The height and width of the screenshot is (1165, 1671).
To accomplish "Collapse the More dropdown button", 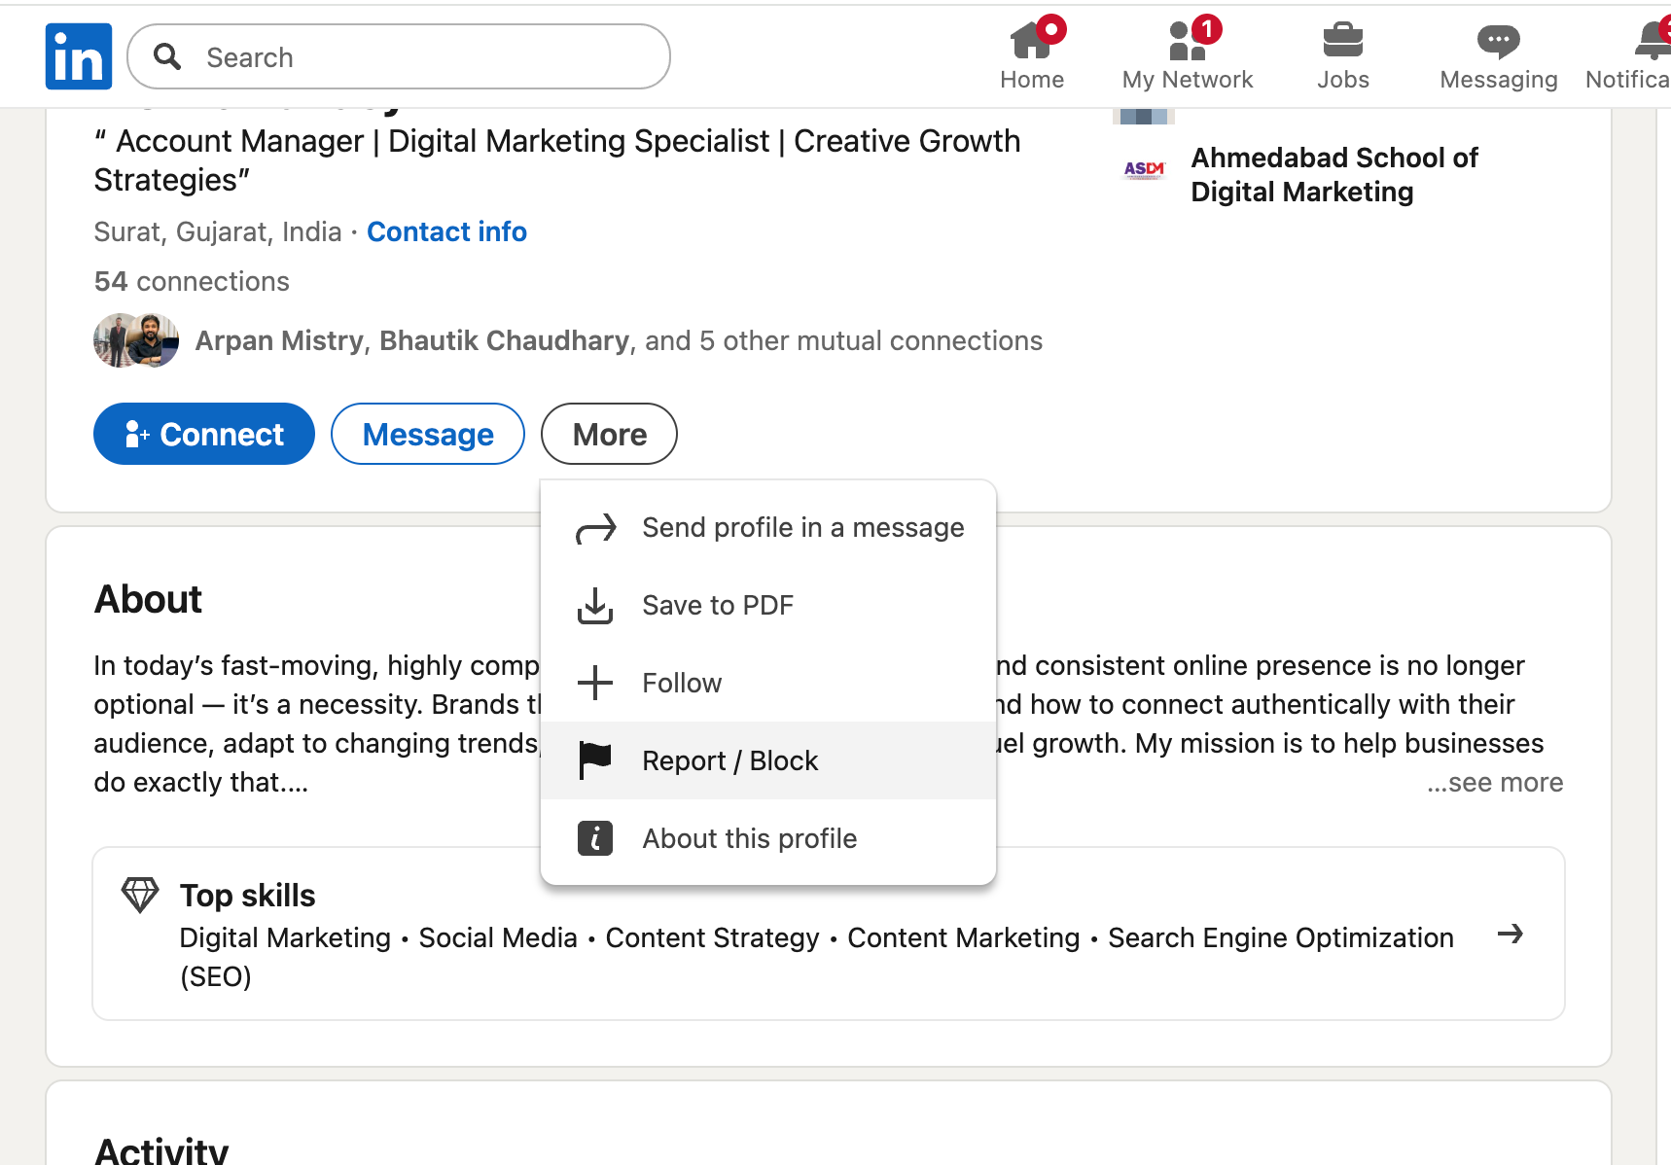I will 609,434.
